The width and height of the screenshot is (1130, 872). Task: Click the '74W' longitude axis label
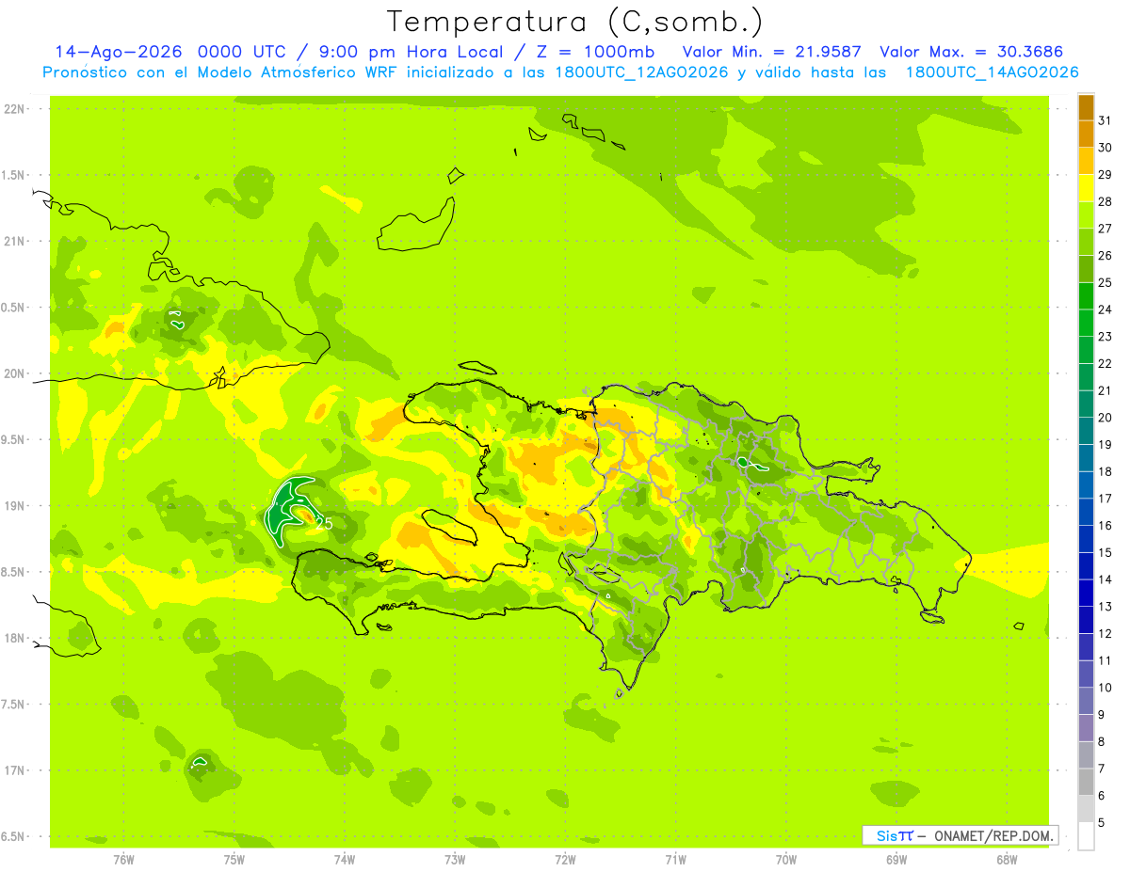(345, 860)
